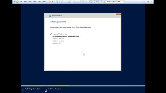
Task: Click the 'Collecting information' stage label
Action: [x=33, y=89]
